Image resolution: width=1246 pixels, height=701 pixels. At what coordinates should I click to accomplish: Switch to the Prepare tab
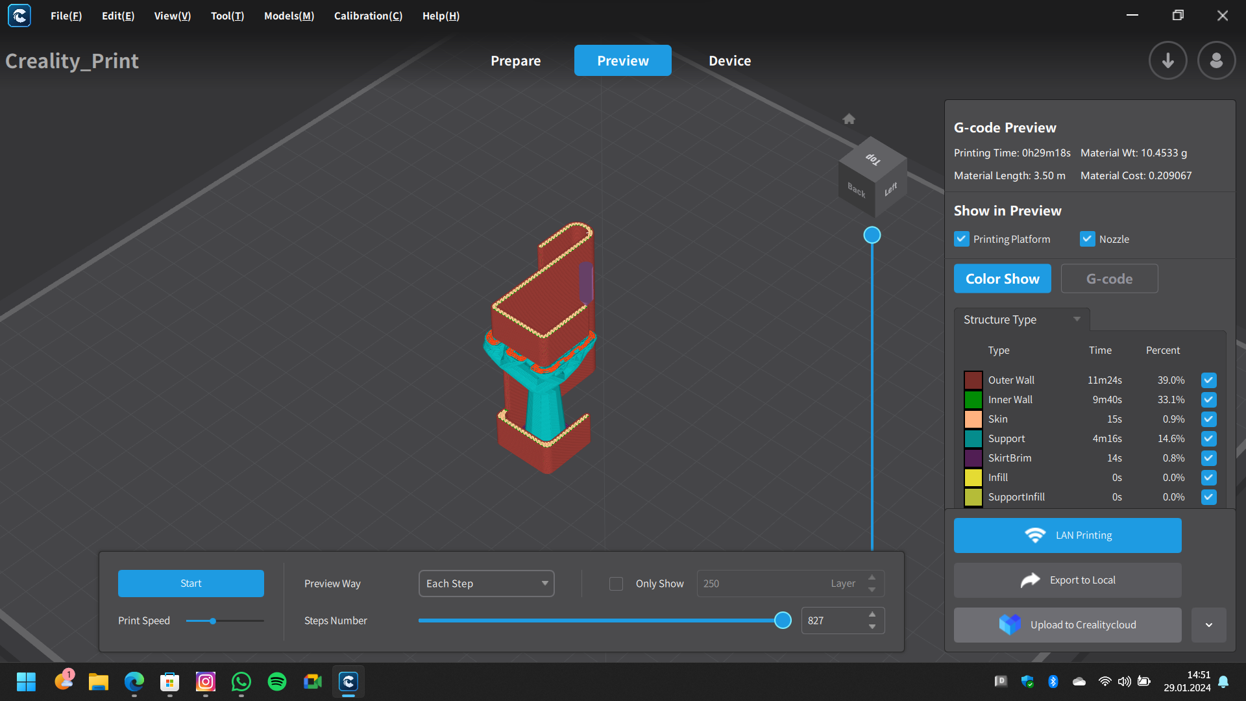pos(515,61)
